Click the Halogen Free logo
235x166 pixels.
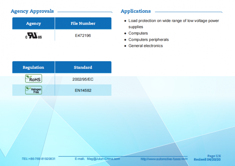pos(34,90)
